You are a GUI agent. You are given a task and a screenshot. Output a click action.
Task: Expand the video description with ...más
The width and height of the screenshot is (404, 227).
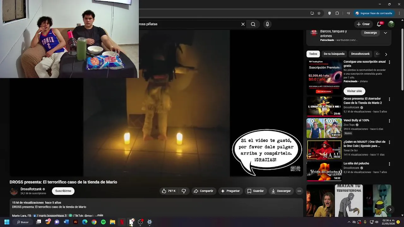(x=99, y=215)
